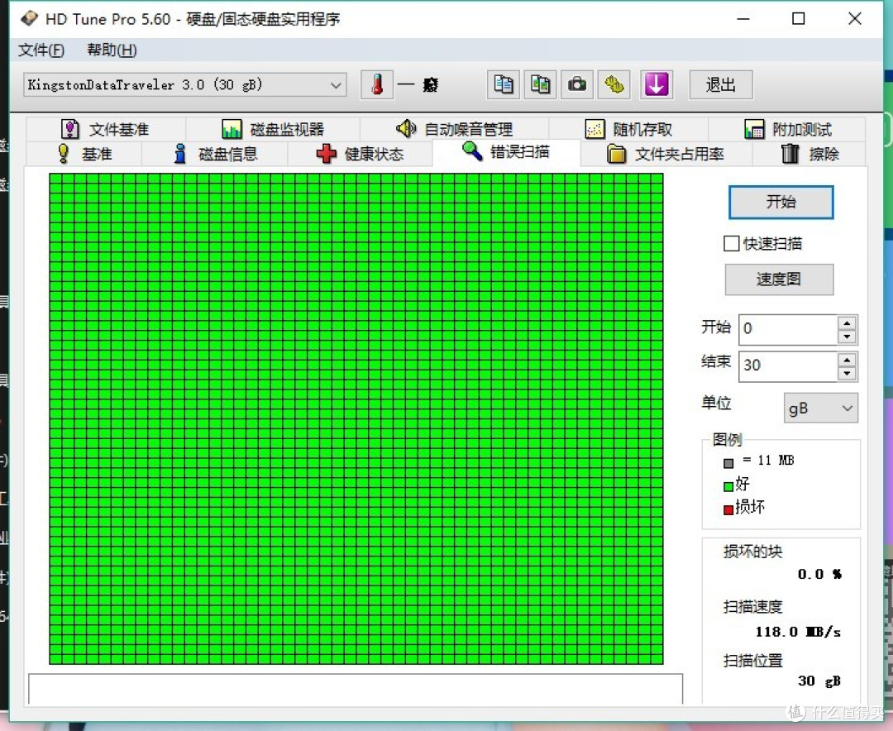
Task: Open the Help (帮助) menu
Action: click(x=112, y=50)
